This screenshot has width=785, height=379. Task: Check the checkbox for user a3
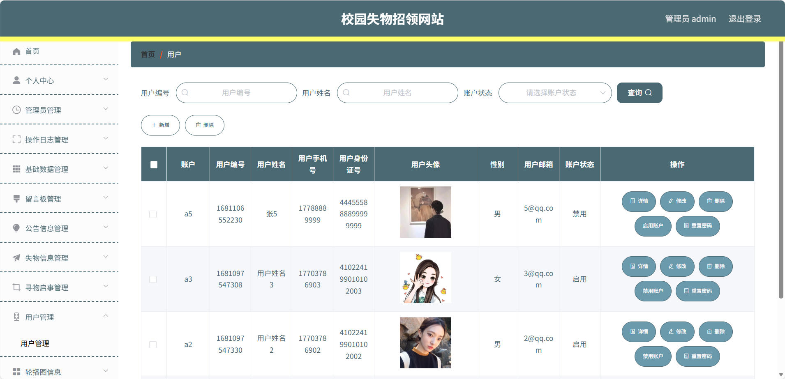pyautogui.click(x=153, y=280)
